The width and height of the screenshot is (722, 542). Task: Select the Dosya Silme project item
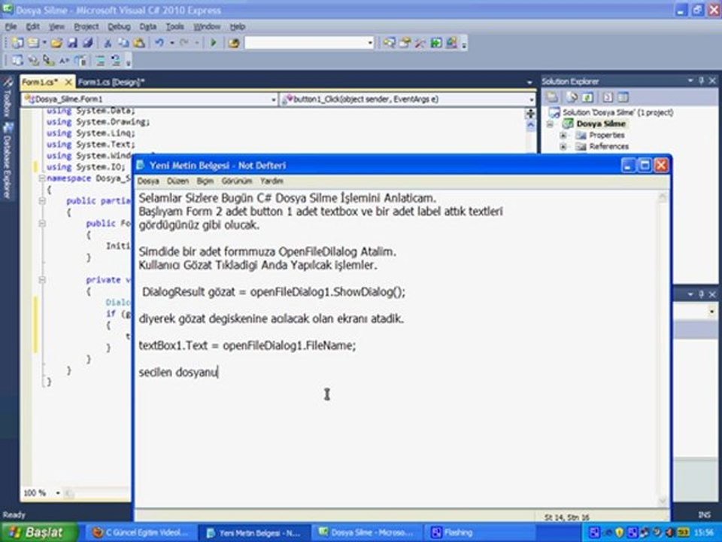pos(601,124)
